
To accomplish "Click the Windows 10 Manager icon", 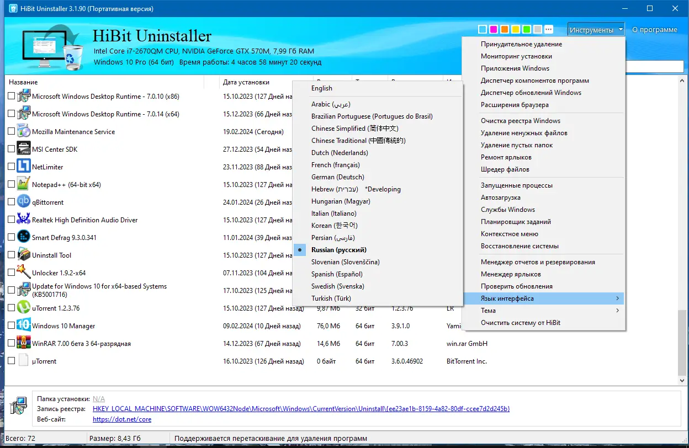I will coord(23,326).
